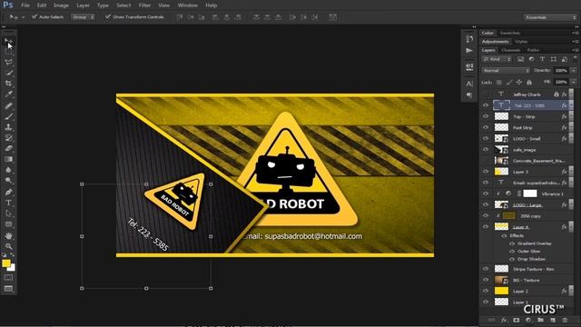Hide the Foot Strip layer
Viewport: 581px width, 327px height.
click(486, 127)
